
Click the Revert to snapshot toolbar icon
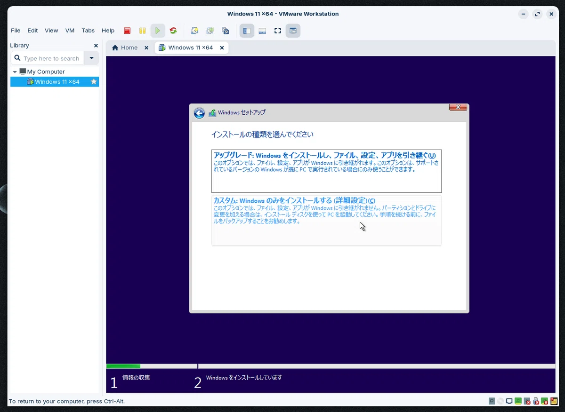[210, 31]
